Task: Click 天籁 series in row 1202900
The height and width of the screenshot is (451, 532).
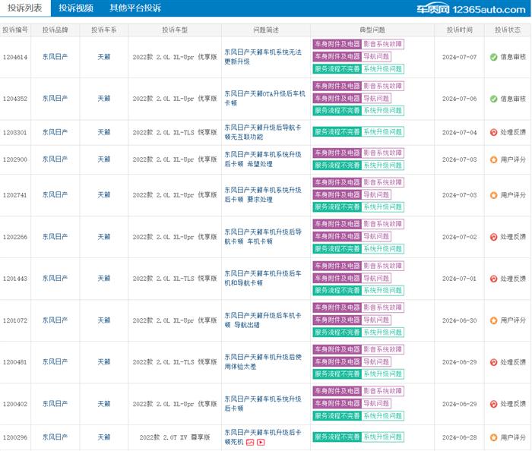Action: (104, 159)
